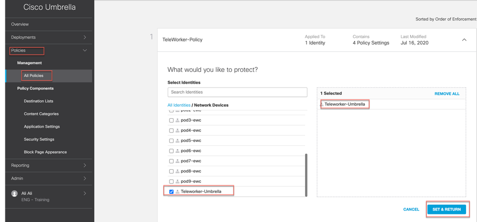This screenshot has width=477, height=222.
Task: Click the pod5-ewc network device icon
Action: click(177, 141)
